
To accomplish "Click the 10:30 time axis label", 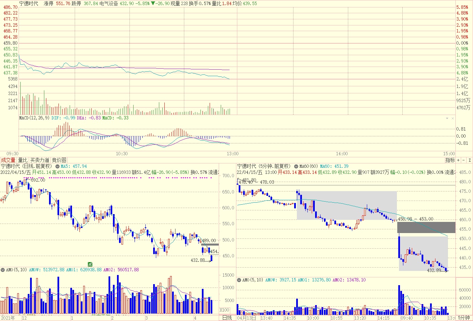I will 122,154.
